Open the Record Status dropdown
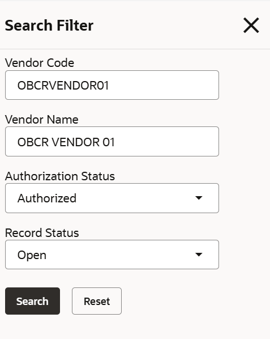 [112, 255]
